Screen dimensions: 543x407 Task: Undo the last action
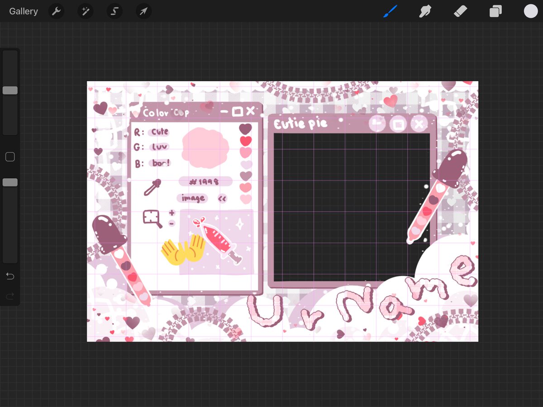coord(10,276)
